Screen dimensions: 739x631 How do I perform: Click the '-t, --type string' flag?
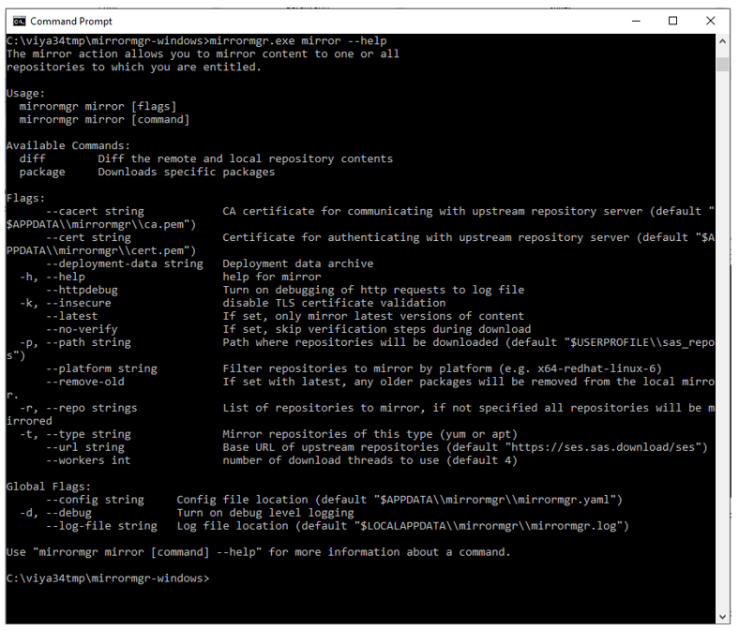click(x=75, y=434)
